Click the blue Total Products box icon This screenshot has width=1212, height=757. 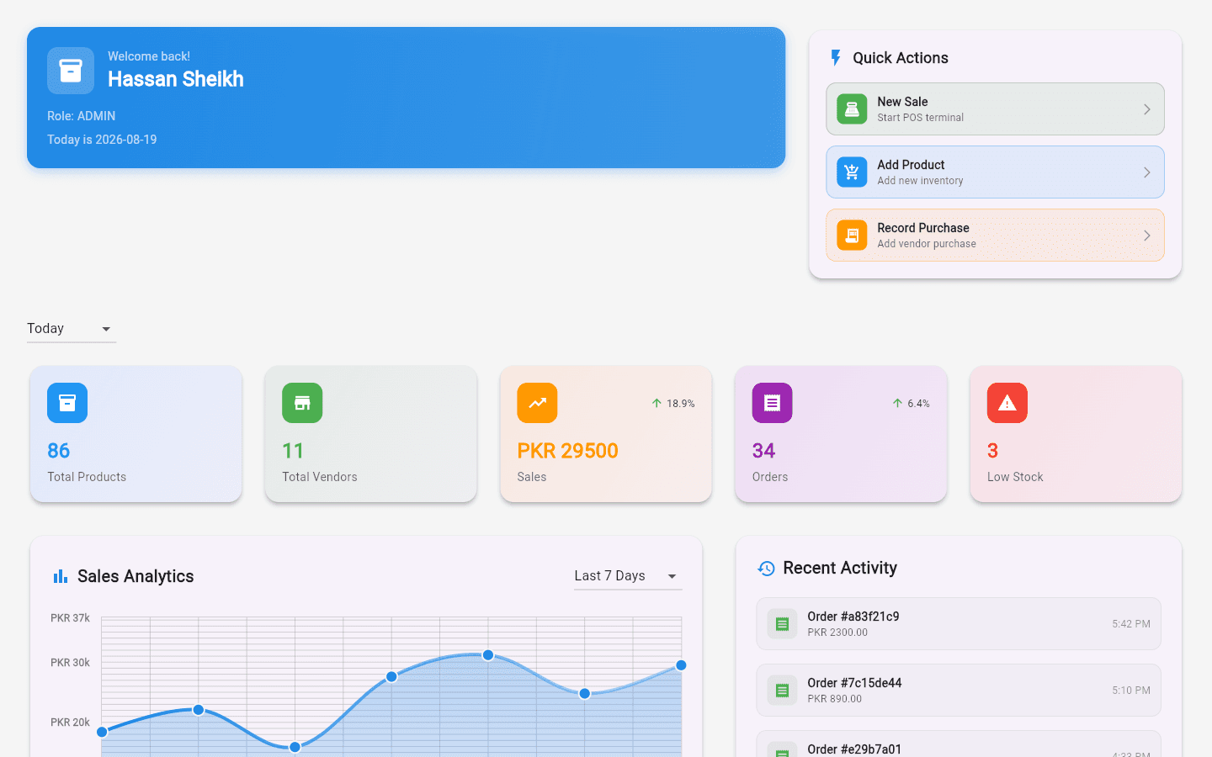[x=67, y=403]
